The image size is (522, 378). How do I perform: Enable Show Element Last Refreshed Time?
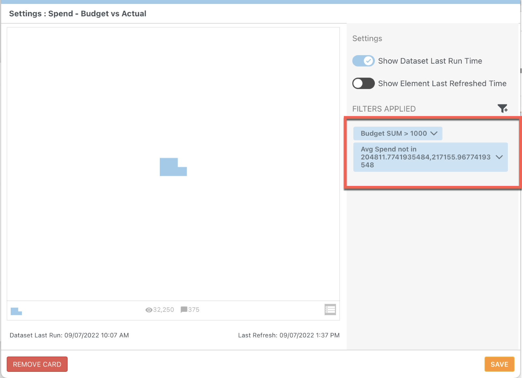click(x=363, y=83)
